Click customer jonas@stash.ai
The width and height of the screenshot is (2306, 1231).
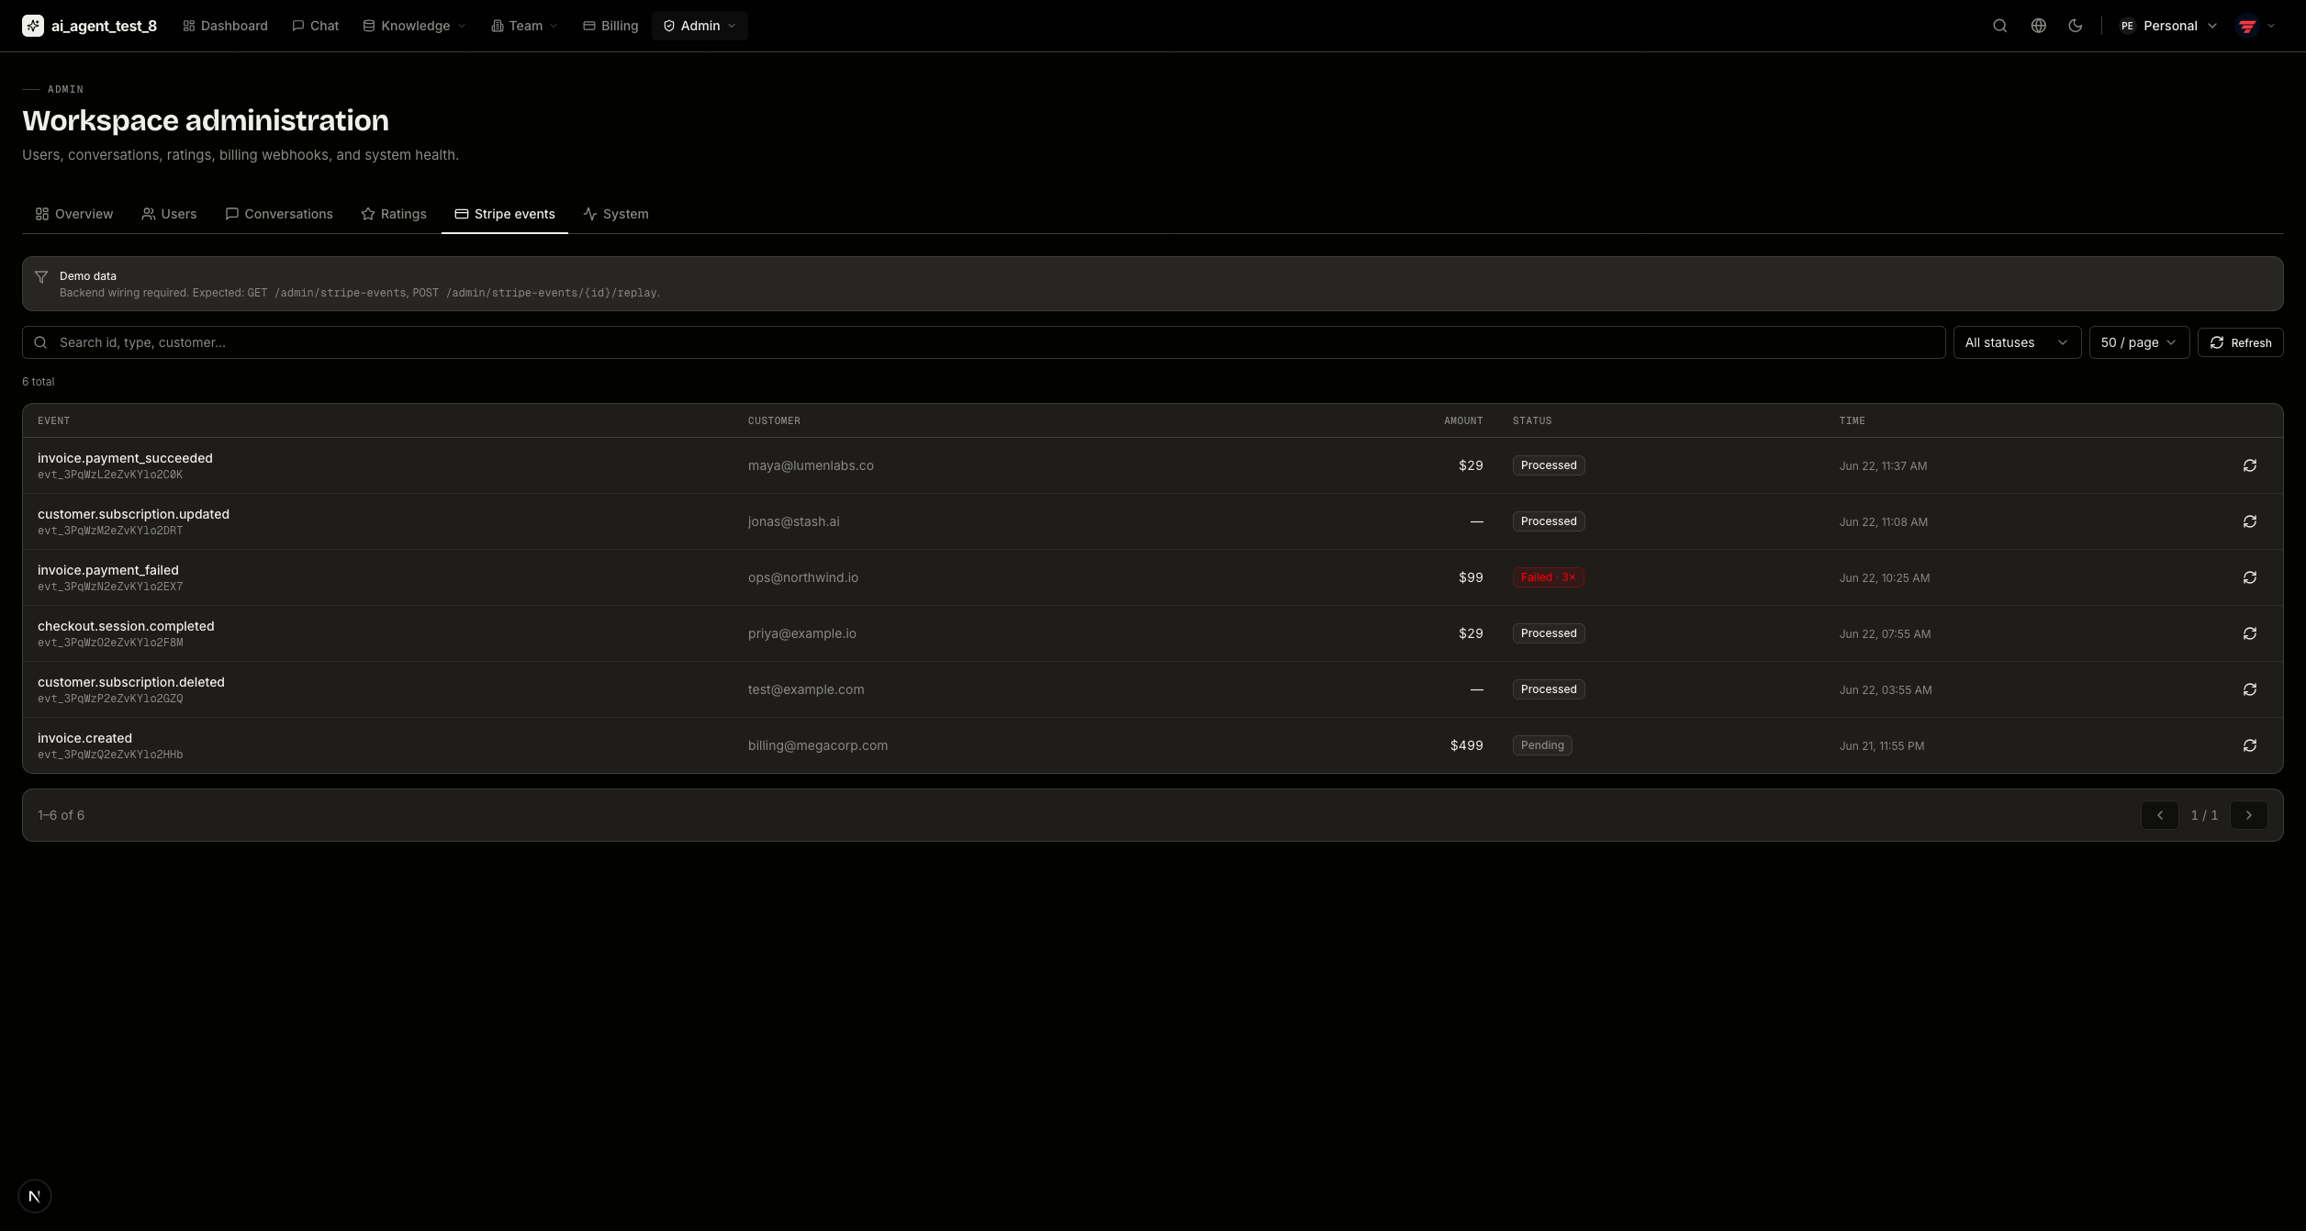[793, 521]
